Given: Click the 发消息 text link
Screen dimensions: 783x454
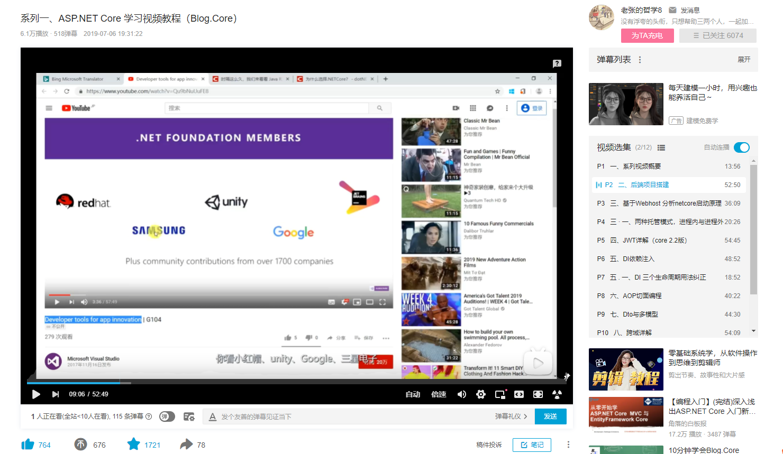Looking at the screenshot, I should pos(690,10).
